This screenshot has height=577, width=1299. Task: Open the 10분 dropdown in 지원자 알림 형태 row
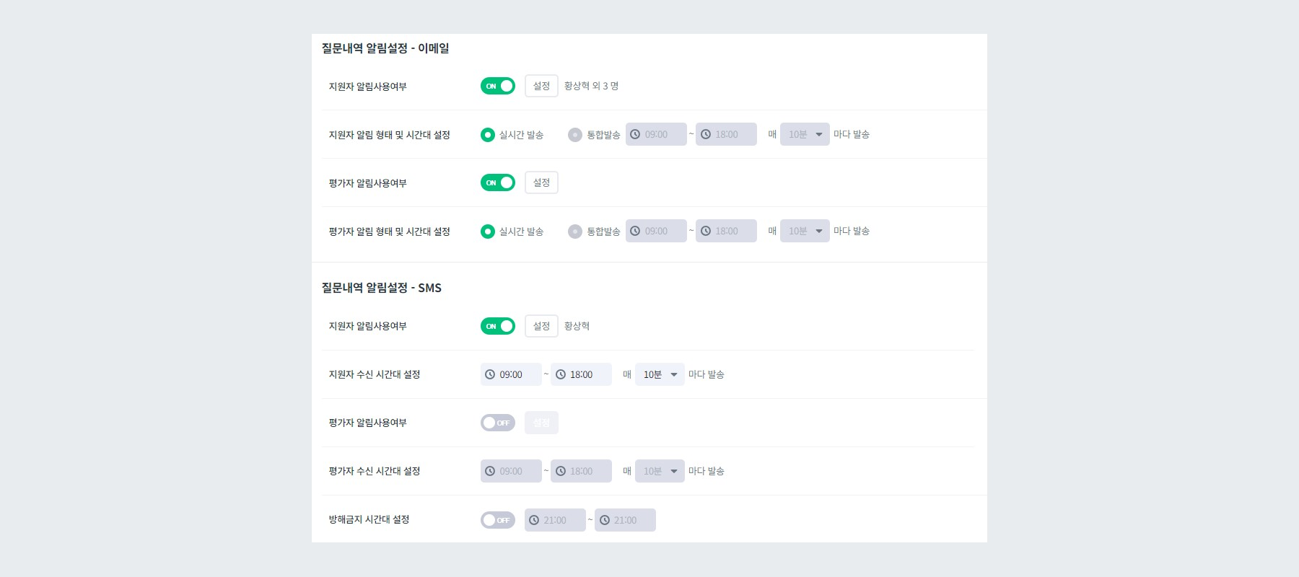click(804, 133)
